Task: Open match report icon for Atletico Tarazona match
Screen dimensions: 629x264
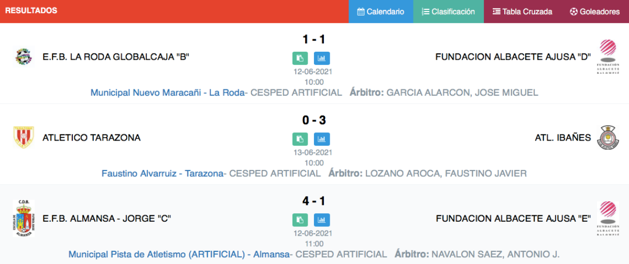Action: click(x=300, y=139)
